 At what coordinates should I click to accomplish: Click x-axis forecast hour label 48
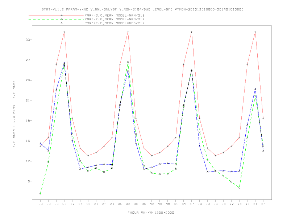[168, 204]
